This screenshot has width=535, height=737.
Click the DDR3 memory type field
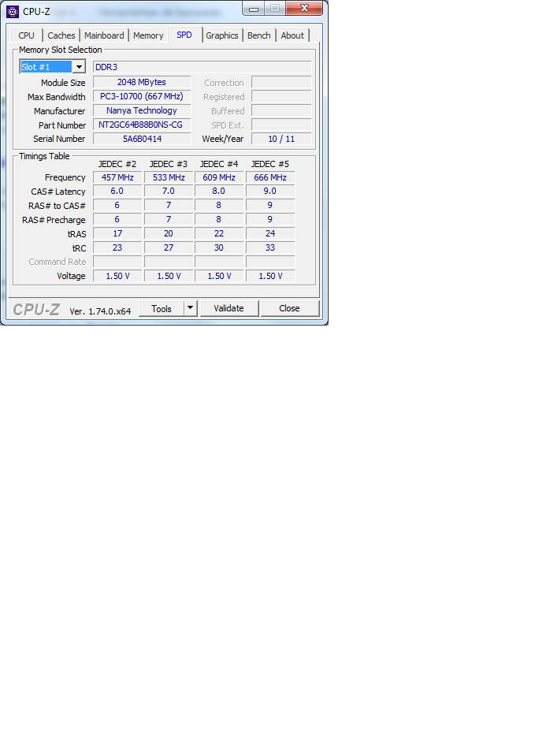[x=202, y=67]
